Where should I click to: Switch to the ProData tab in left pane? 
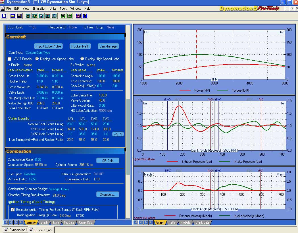(69, 222)
